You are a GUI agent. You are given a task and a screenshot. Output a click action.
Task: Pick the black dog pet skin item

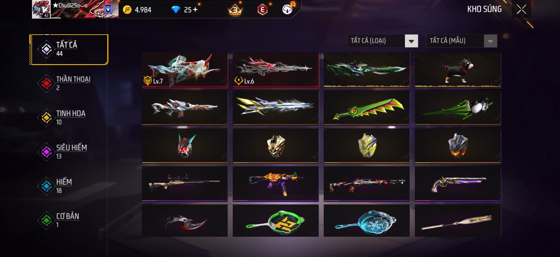point(458,70)
